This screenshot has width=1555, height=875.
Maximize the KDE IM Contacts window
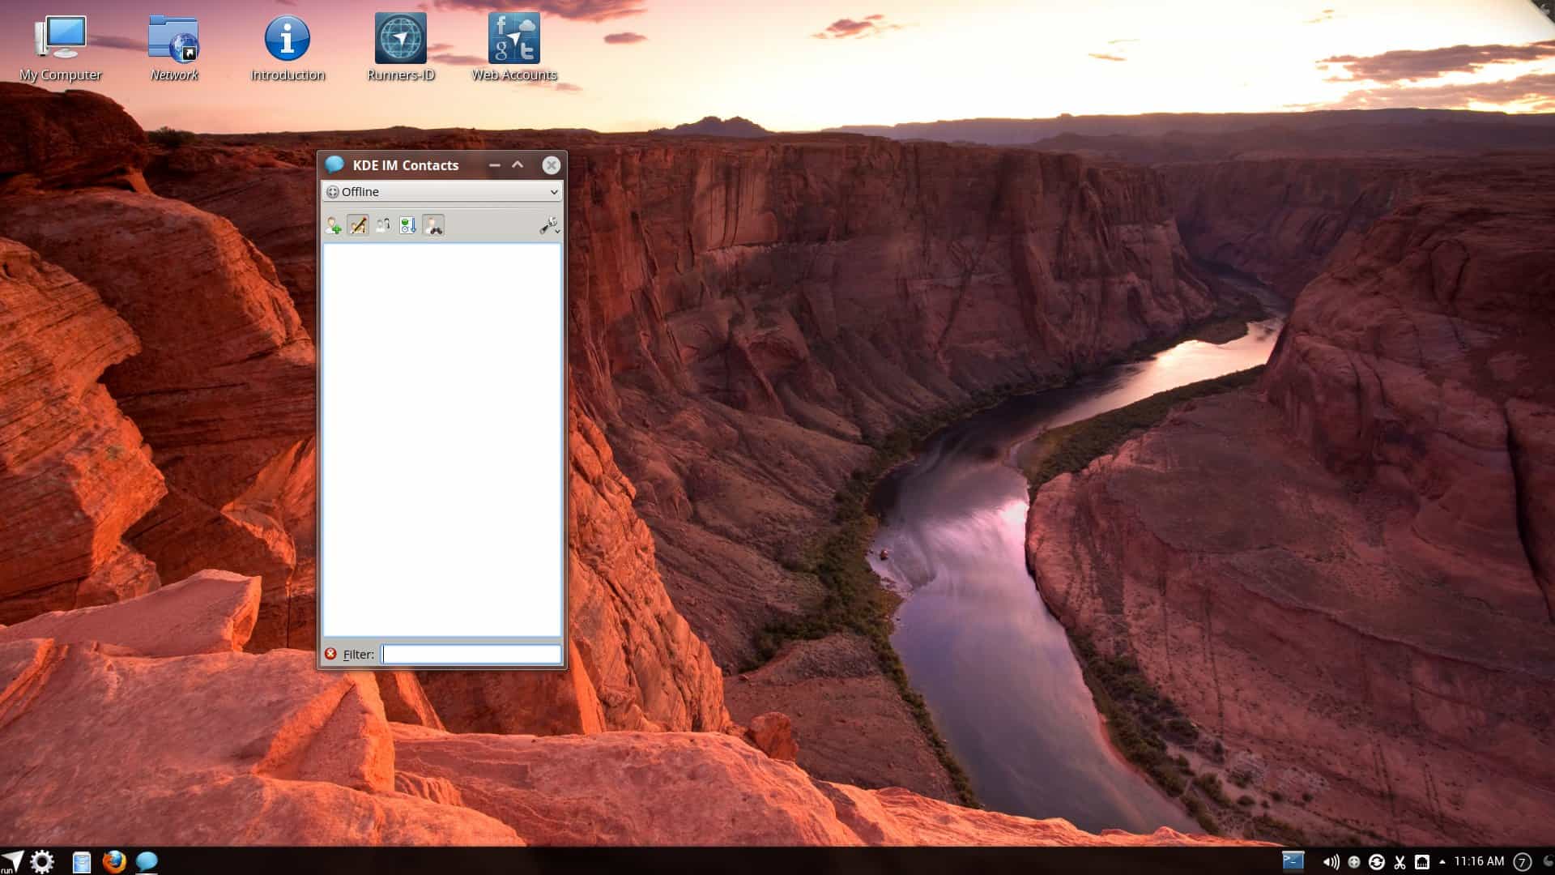click(x=518, y=165)
